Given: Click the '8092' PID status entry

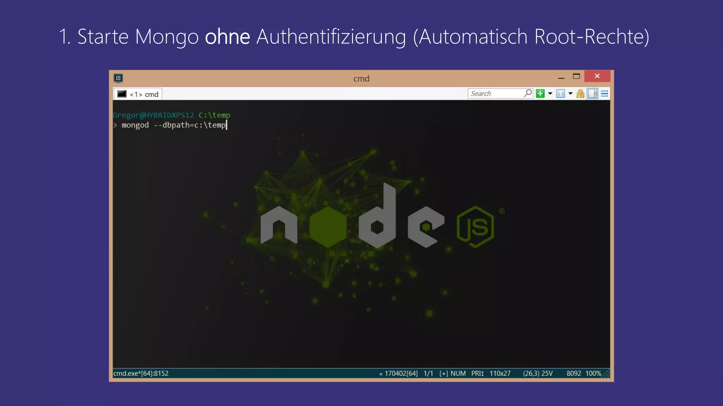Looking at the screenshot, I should coord(574,373).
